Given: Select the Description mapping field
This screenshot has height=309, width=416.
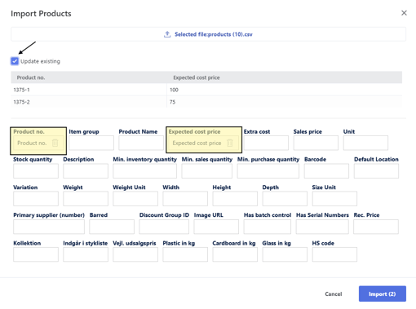Looking at the screenshot, I should [86, 171].
